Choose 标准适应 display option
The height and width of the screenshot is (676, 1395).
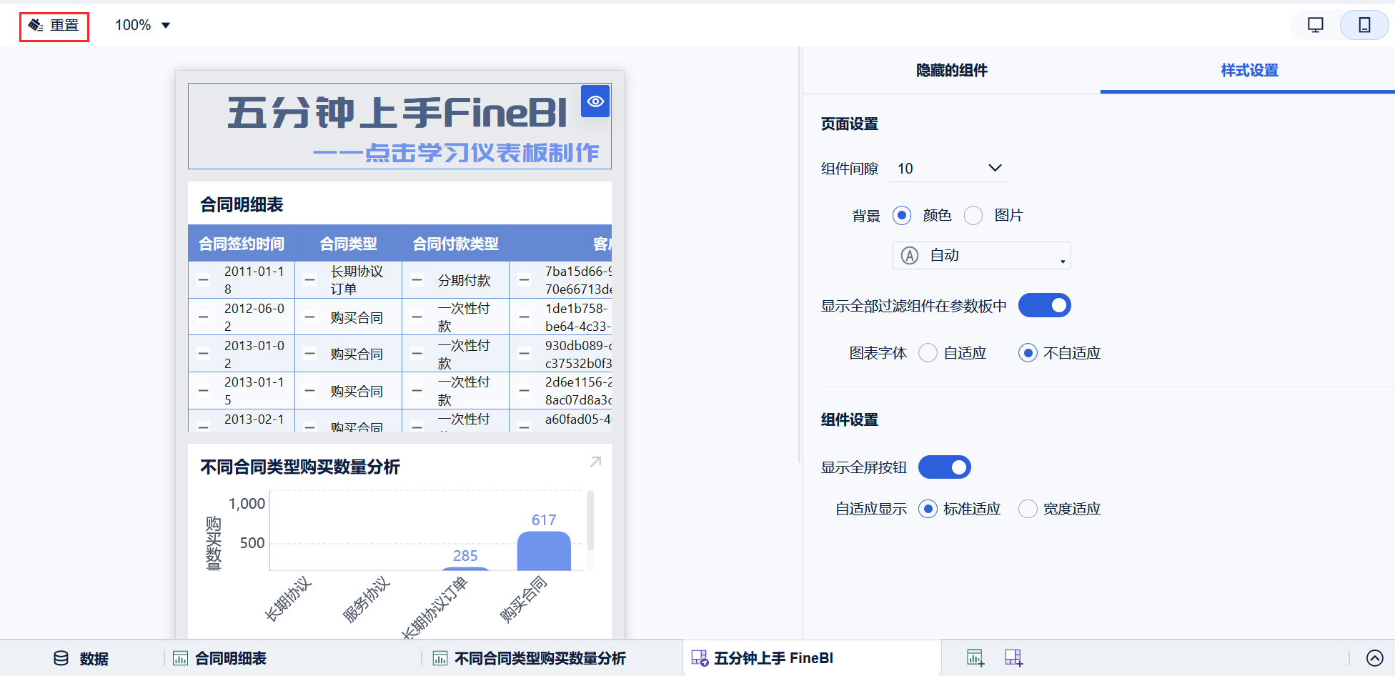pos(928,509)
